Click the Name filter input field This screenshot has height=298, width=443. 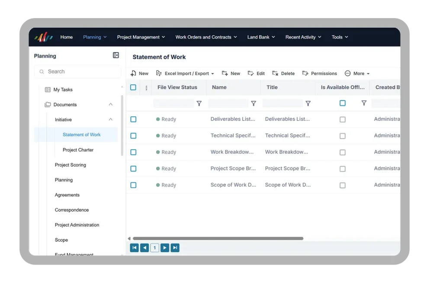pyautogui.click(x=228, y=103)
